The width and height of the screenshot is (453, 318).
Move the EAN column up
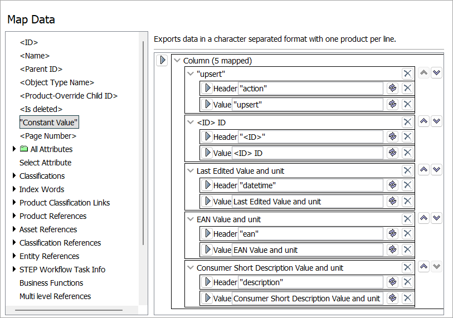[x=423, y=218]
